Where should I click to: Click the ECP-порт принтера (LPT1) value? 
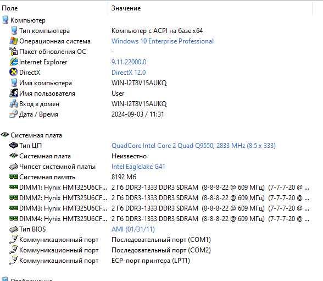pos(151,261)
